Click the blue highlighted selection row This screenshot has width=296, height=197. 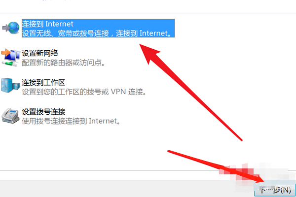(98, 28)
